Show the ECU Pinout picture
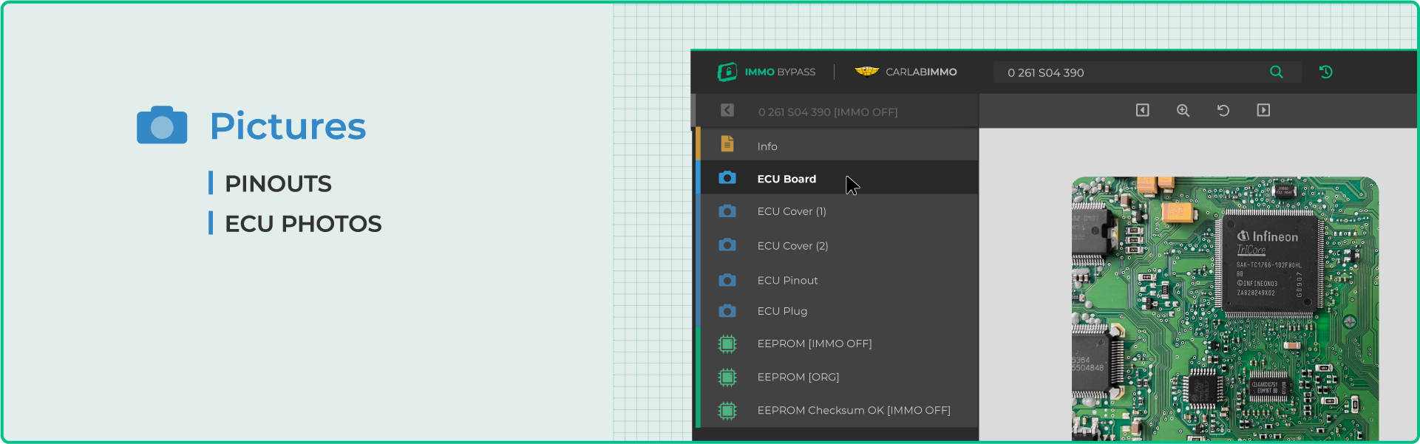The width and height of the screenshot is (1420, 444). (x=787, y=281)
